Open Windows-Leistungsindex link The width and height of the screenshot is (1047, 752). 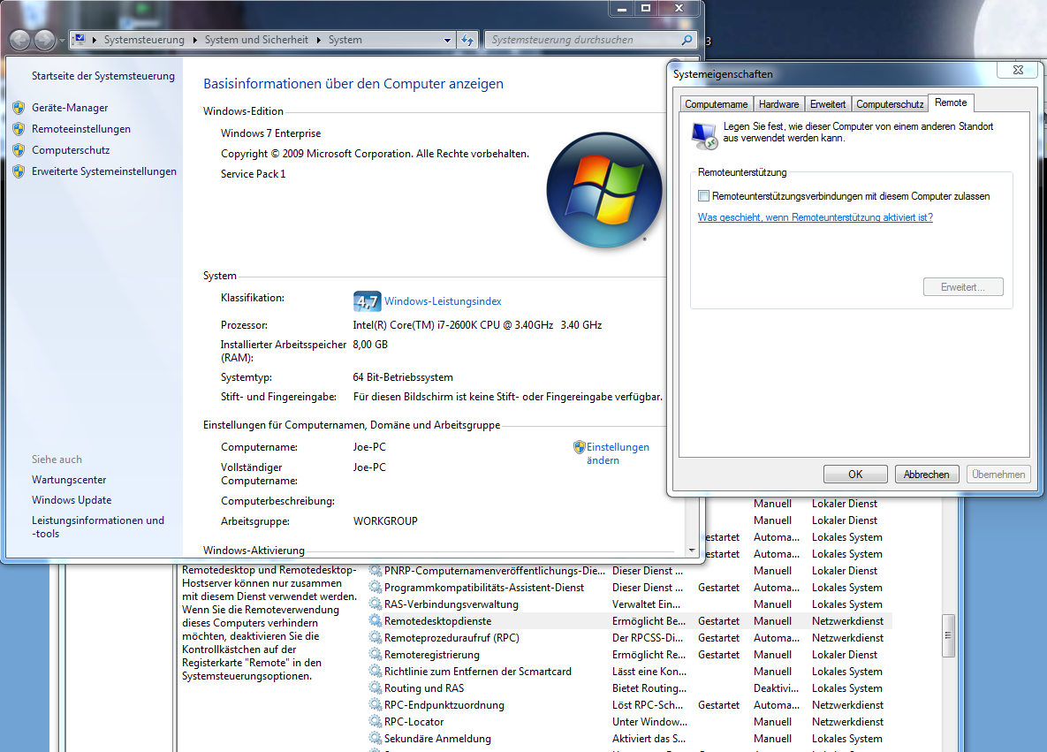[443, 301]
